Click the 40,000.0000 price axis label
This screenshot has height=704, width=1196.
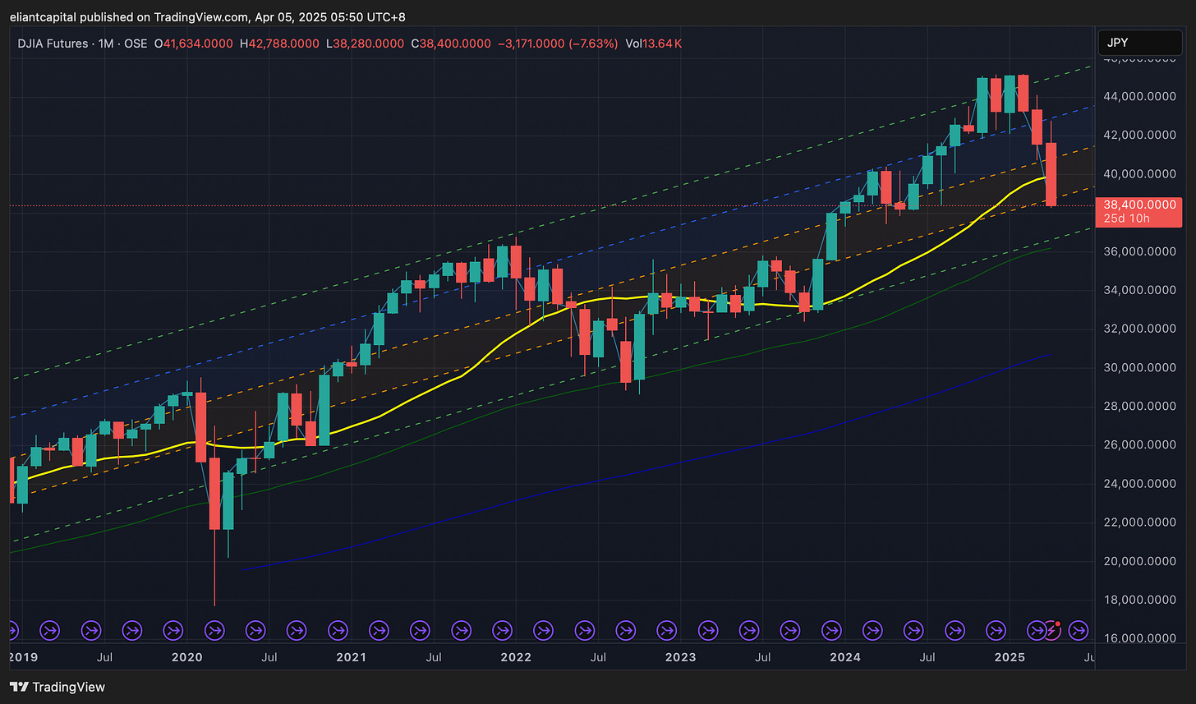[x=1139, y=174]
